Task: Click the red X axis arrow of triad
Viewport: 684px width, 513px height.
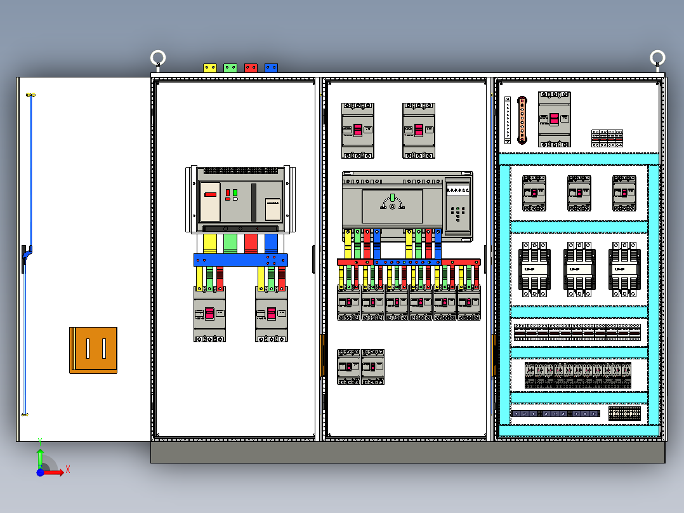Action: tap(55, 472)
